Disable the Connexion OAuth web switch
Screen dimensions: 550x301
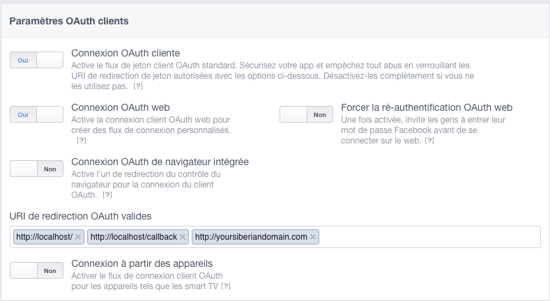(36, 115)
